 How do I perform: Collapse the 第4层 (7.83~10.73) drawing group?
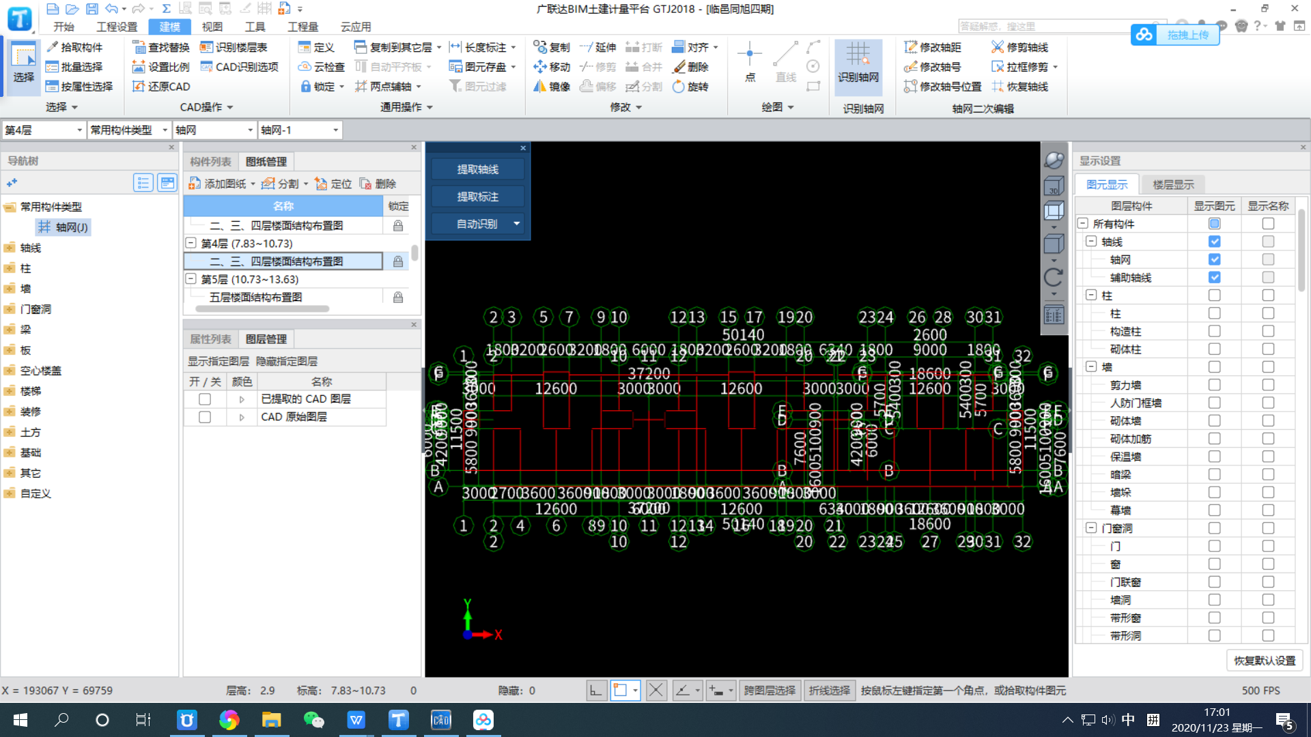pyautogui.click(x=191, y=243)
